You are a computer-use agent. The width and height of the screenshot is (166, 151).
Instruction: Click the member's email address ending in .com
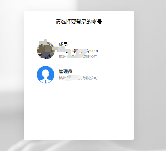pyautogui.click(x=78, y=51)
